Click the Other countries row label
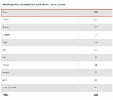The height and width of the screenshot is (100, 113). [x=9, y=88]
